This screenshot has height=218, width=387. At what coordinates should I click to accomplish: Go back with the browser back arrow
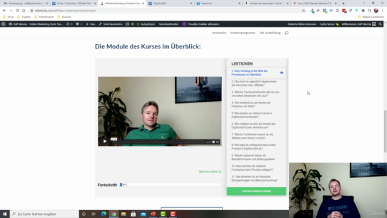coord(4,11)
